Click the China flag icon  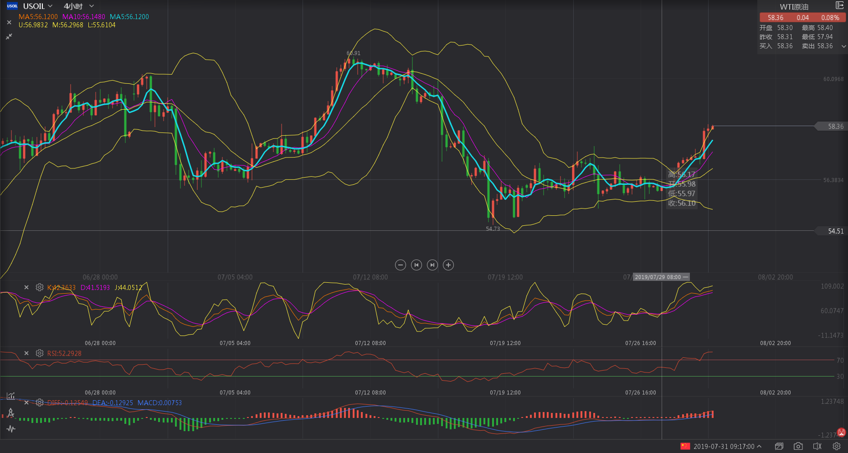685,446
